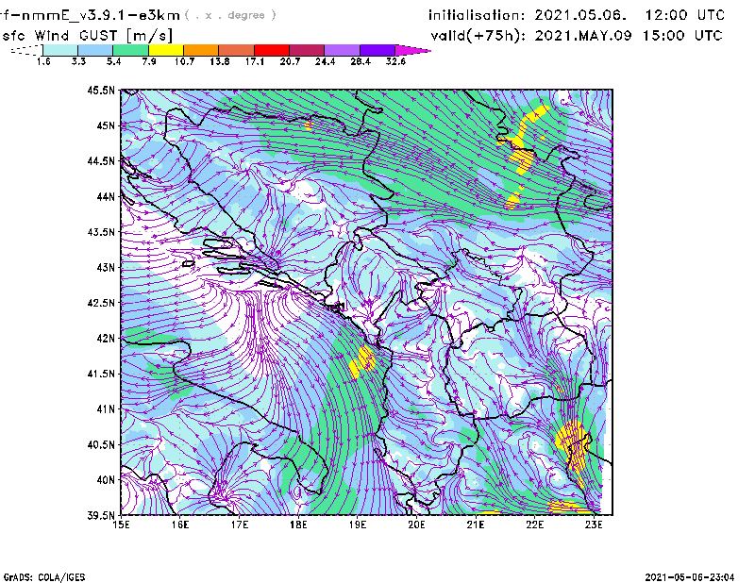This screenshot has width=755, height=583.
Task: Click the grey '( . x . degree )' text
Action: (230, 15)
